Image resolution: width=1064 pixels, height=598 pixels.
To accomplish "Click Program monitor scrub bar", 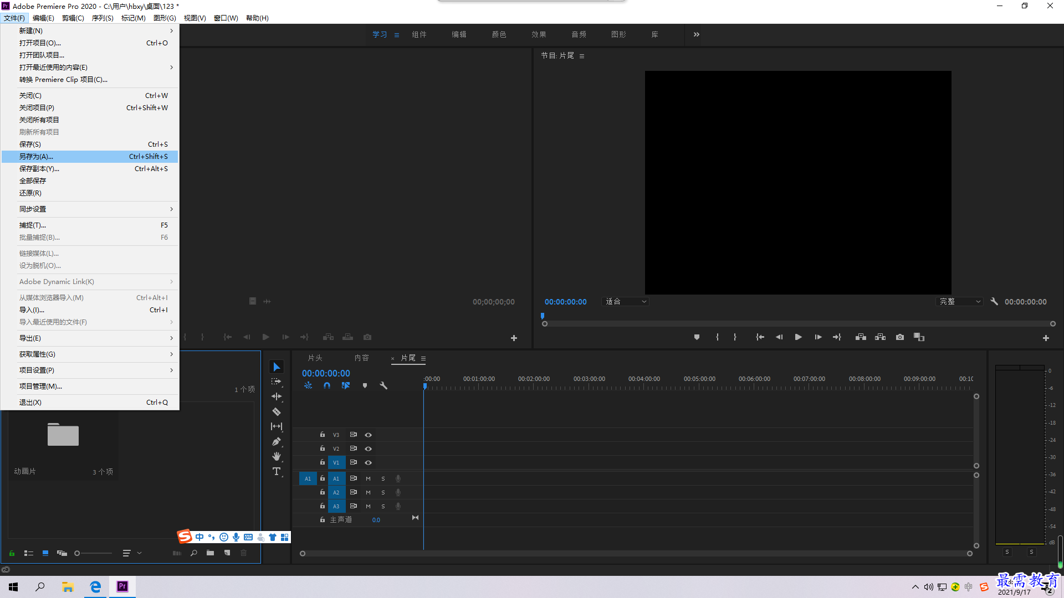I will click(x=799, y=324).
